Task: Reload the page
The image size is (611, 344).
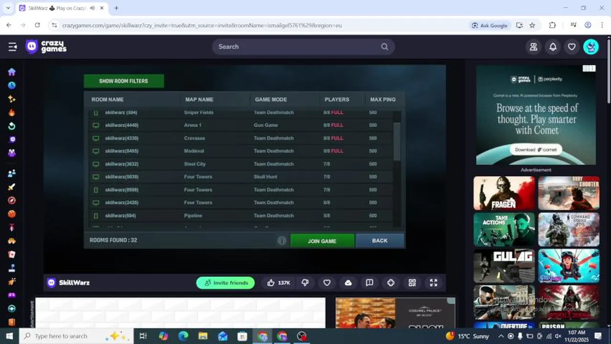Action: point(37,25)
